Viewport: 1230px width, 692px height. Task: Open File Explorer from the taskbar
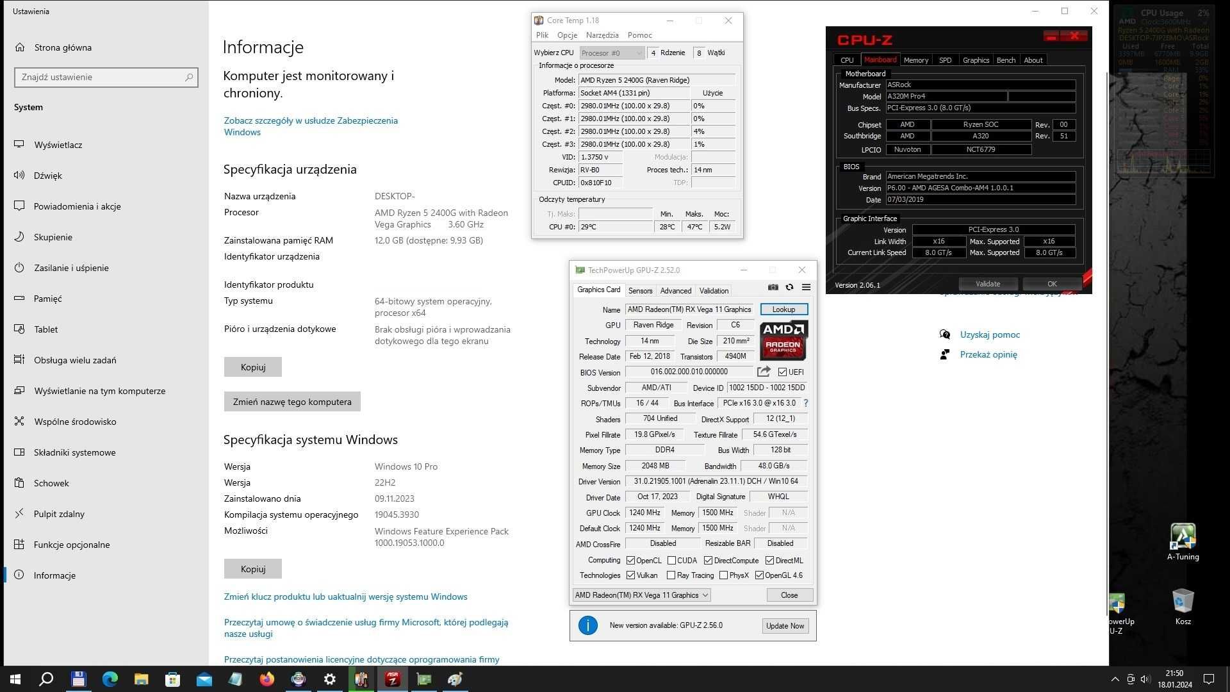[142, 679]
